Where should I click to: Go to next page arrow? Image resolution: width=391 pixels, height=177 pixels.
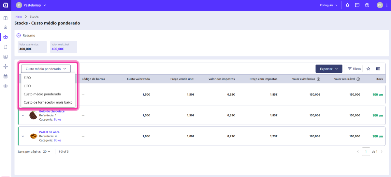[x=382, y=152]
